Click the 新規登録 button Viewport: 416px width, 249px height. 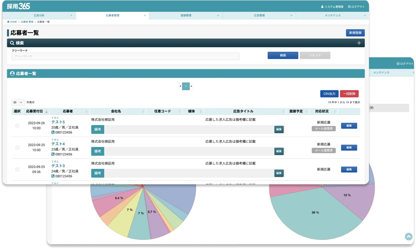355,33
